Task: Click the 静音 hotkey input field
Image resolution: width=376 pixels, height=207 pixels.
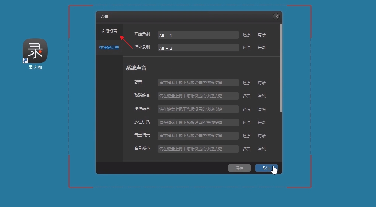Action: (x=198, y=83)
